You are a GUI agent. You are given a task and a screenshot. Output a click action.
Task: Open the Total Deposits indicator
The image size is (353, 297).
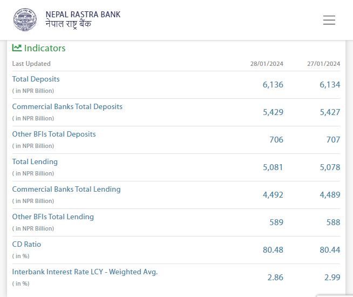pos(36,79)
